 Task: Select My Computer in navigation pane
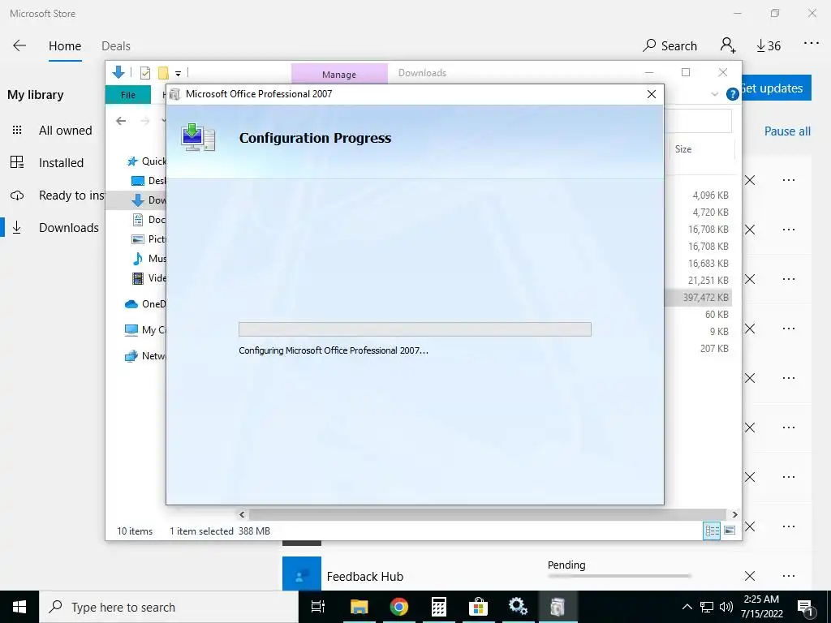pyautogui.click(x=145, y=329)
